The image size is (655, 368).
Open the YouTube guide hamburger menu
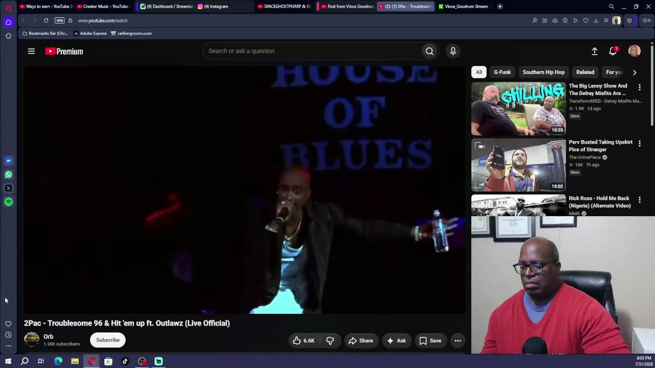pos(31,51)
